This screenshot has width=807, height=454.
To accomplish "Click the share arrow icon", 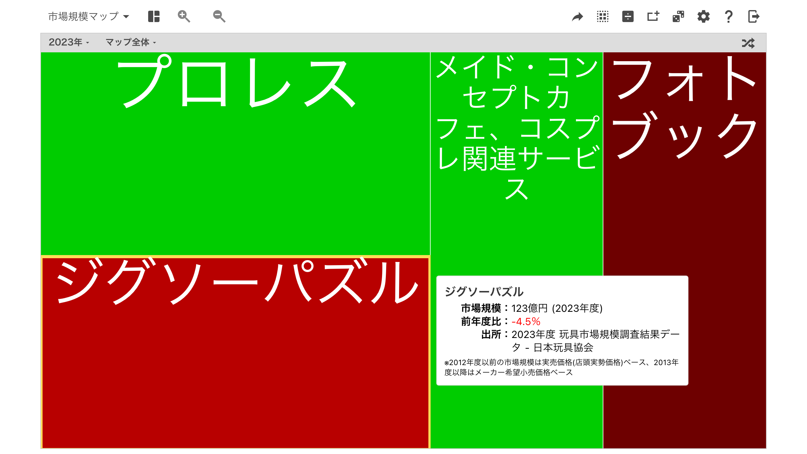I will tap(578, 16).
